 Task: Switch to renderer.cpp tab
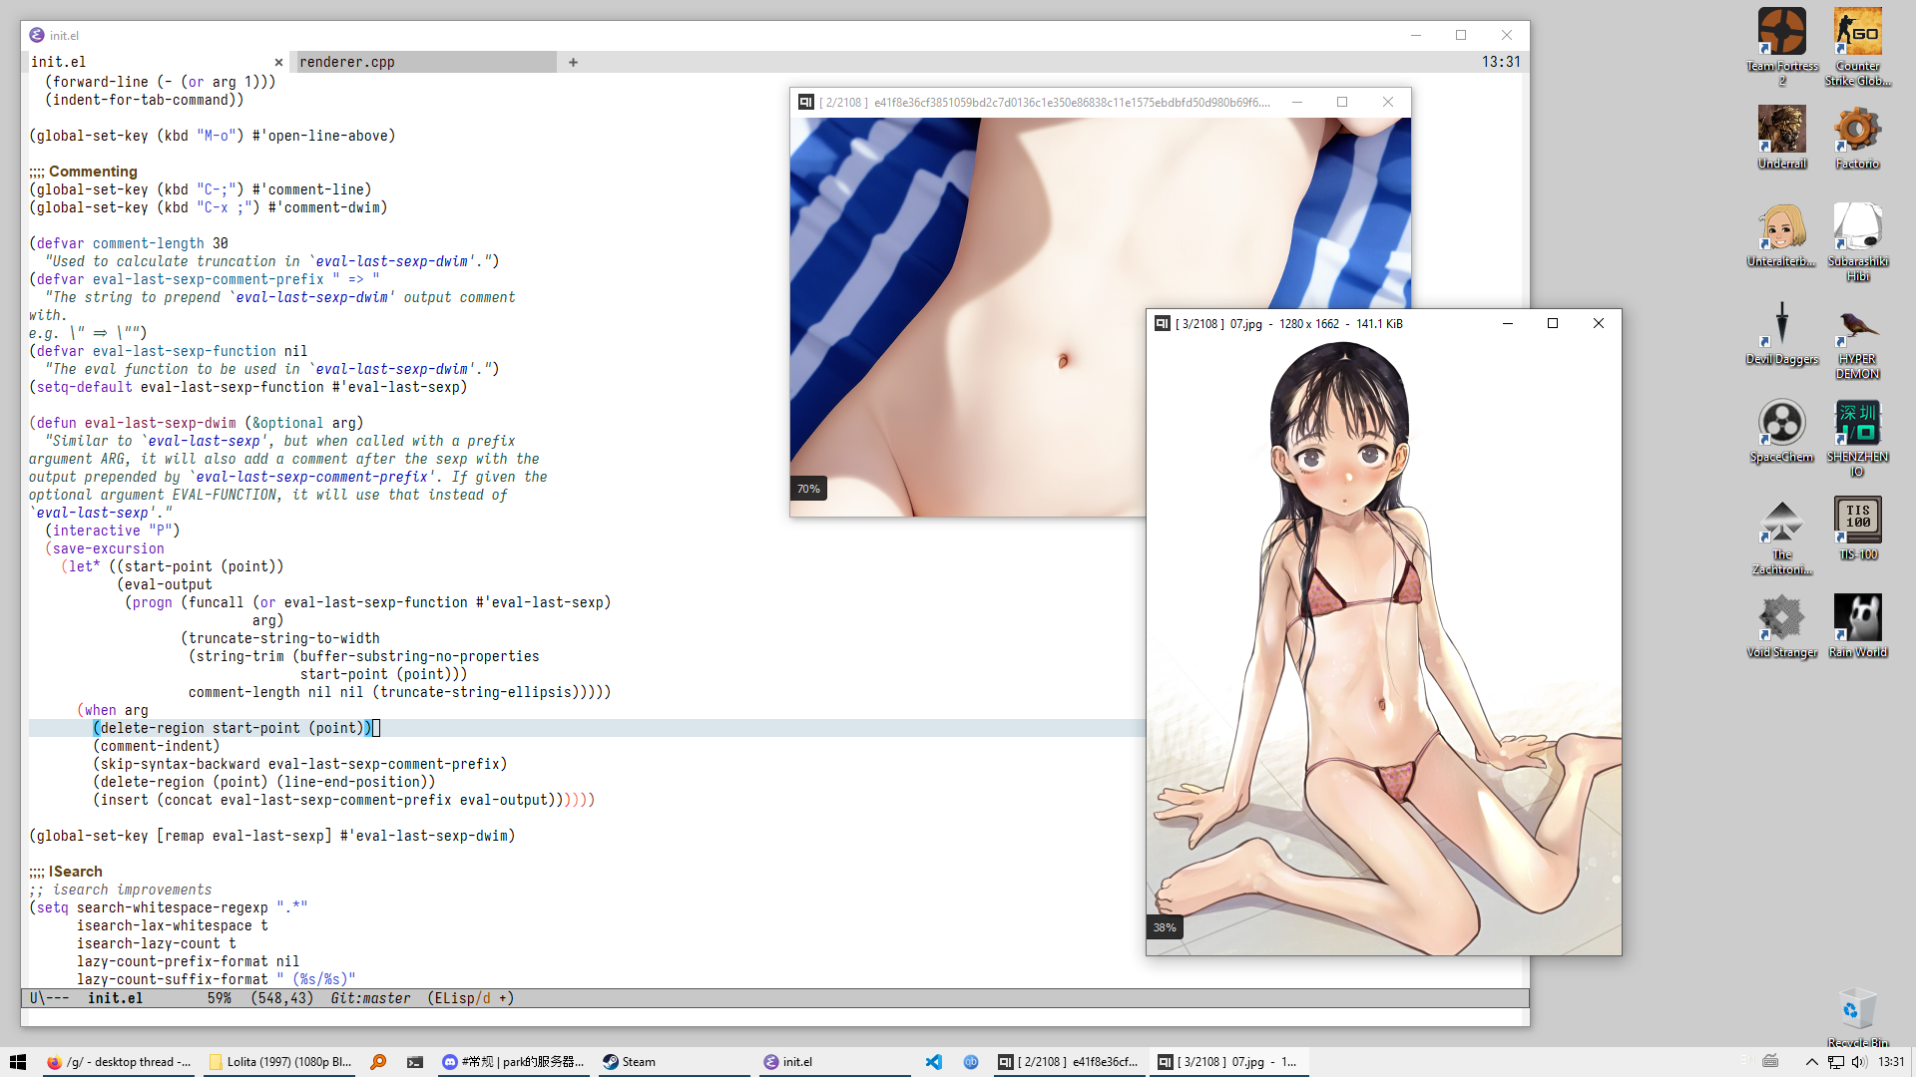tap(347, 62)
